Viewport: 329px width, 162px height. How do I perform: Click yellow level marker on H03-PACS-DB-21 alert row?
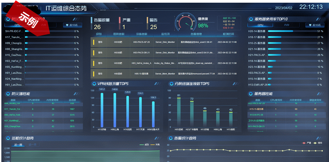coord(93,53)
